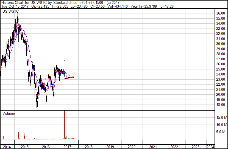Select the 2019 label on the time axis
This screenshot has width=228, height=149.
[x=110, y=147]
